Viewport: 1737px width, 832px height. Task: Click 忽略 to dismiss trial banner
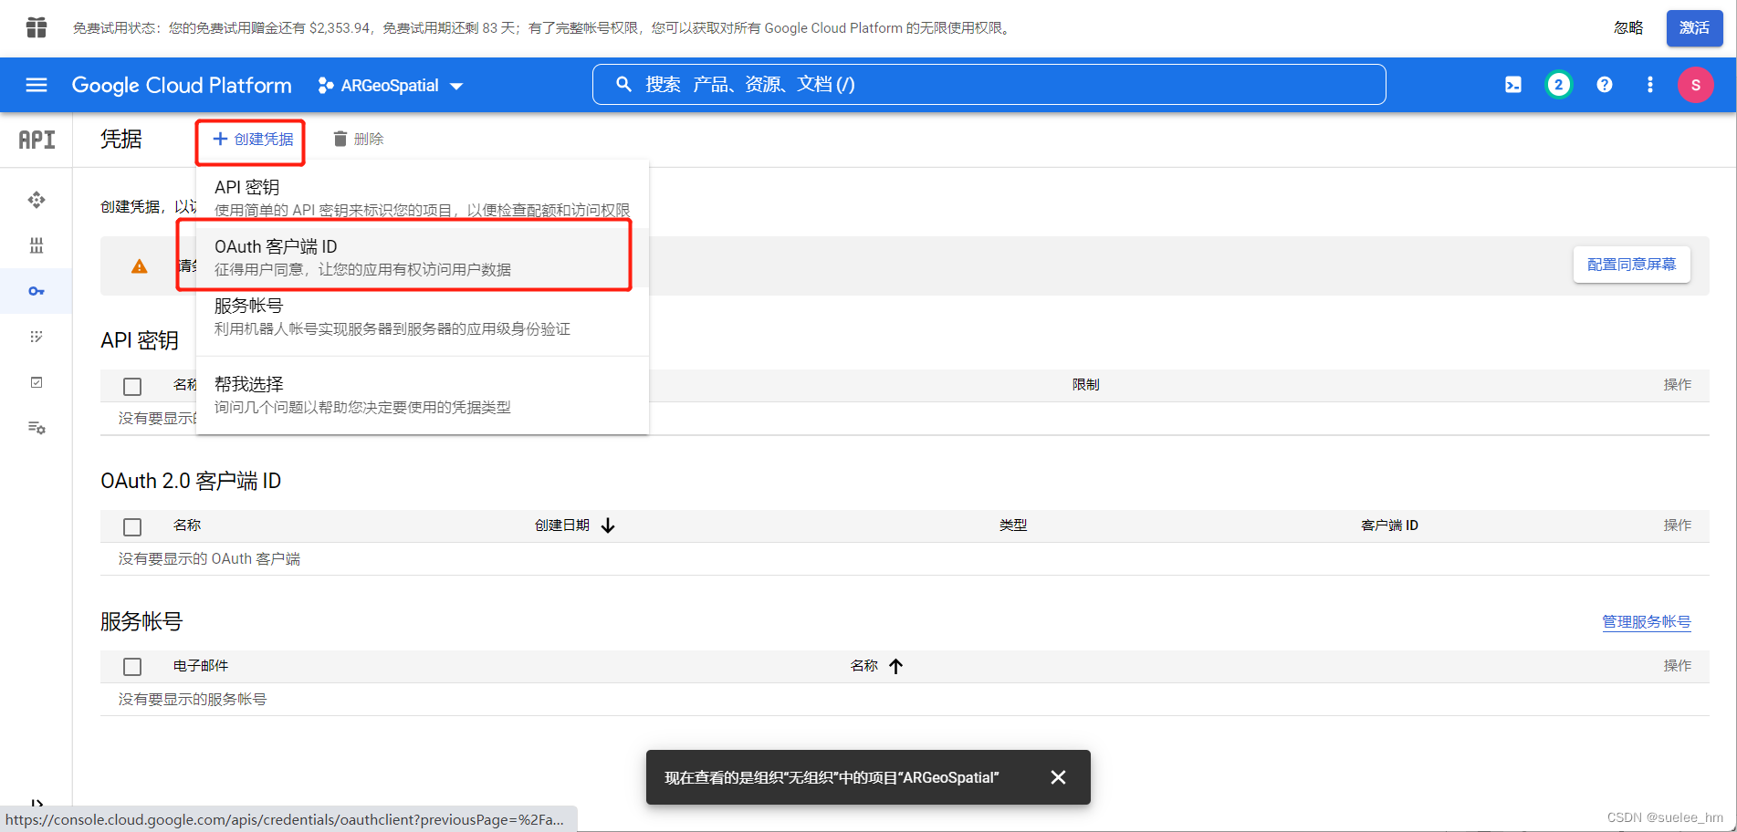pyautogui.click(x=1628, y=28)
